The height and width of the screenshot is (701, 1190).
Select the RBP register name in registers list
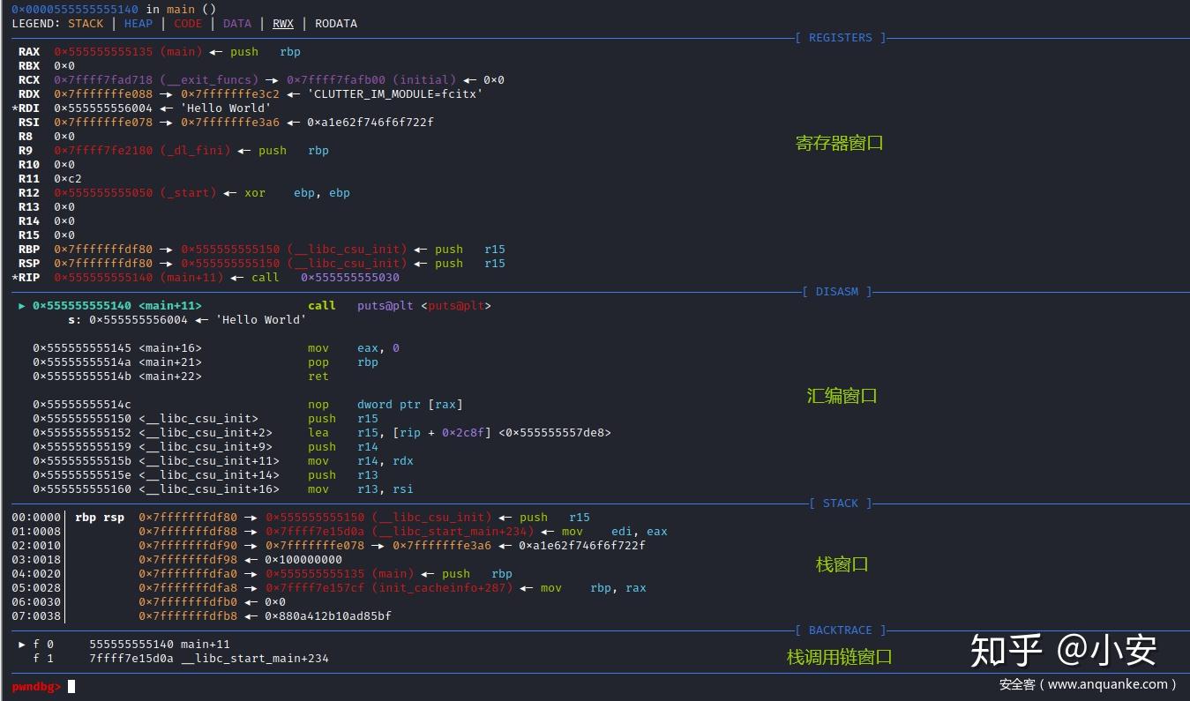(29, 249)
